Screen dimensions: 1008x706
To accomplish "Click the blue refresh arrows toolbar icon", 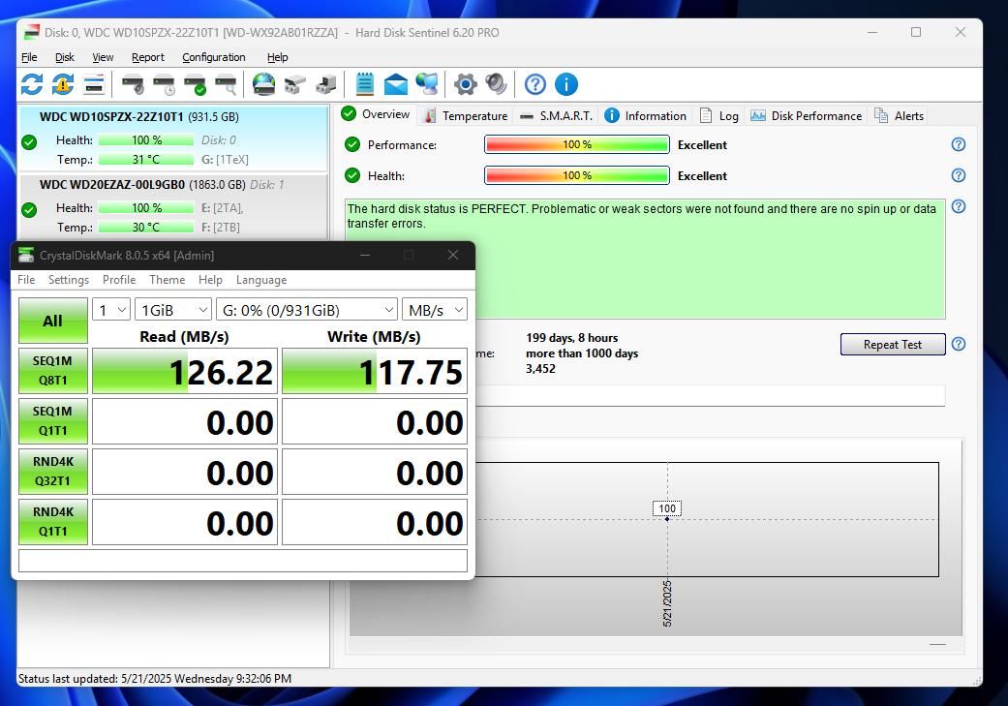I will point(32,84).
